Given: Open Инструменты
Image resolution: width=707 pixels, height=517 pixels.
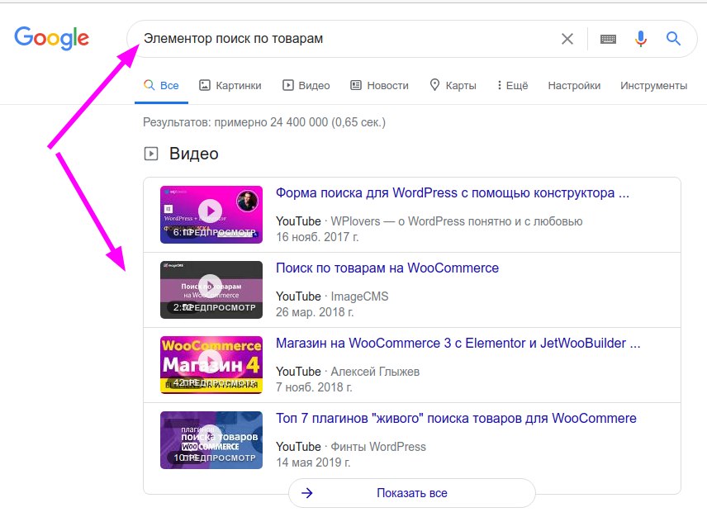Looking at the screenshot, I should 653,86.
